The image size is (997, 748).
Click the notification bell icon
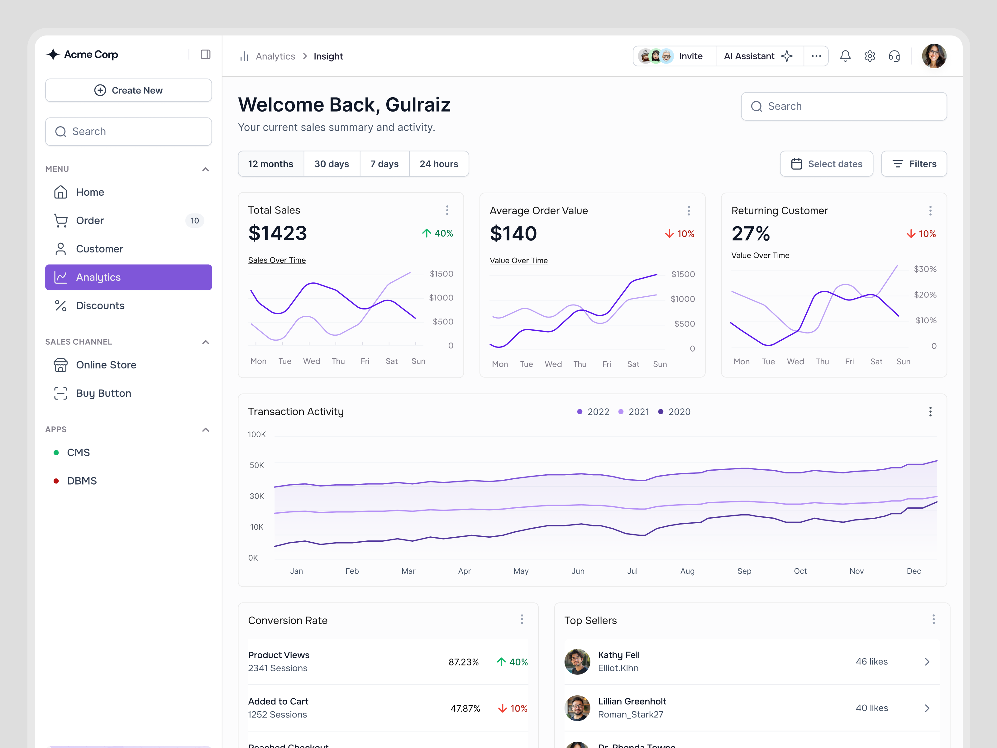point(845,56)
